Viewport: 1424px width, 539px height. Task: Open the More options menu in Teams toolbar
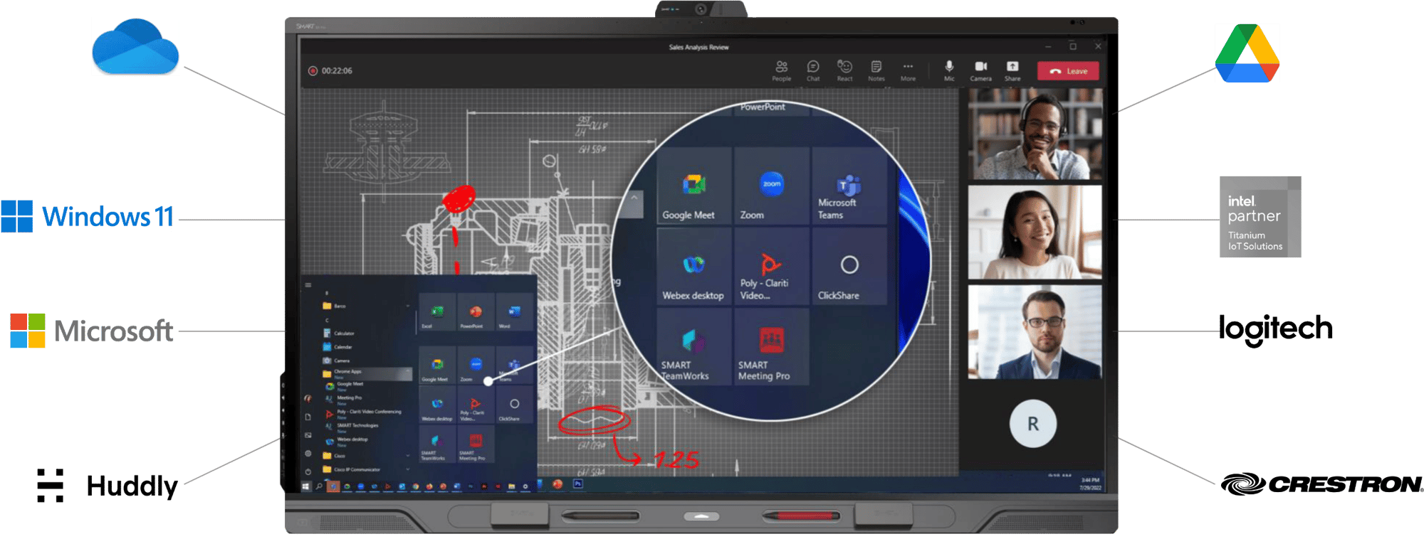[908, 70]
